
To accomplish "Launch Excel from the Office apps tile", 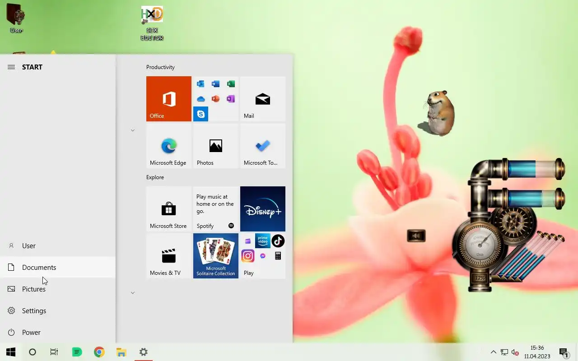I will tap(231, 84).
